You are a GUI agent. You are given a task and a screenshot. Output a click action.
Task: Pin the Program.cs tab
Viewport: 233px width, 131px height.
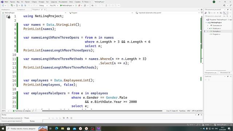(x=42, y=9)
